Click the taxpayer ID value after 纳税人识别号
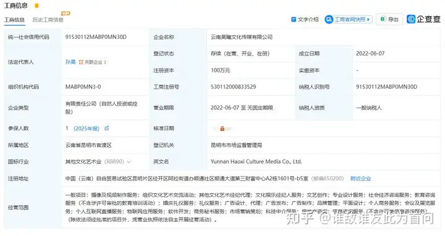This screenshot has width=445, height=236. pos(386,86)
